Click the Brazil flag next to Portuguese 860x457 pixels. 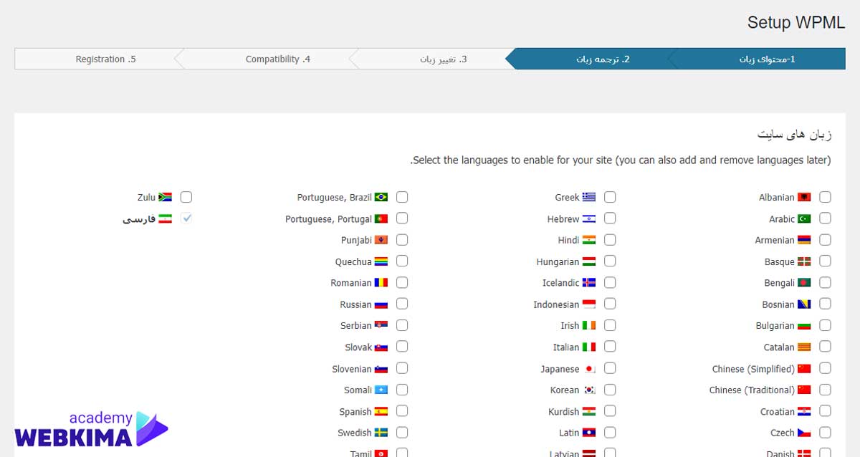[381, 197]
